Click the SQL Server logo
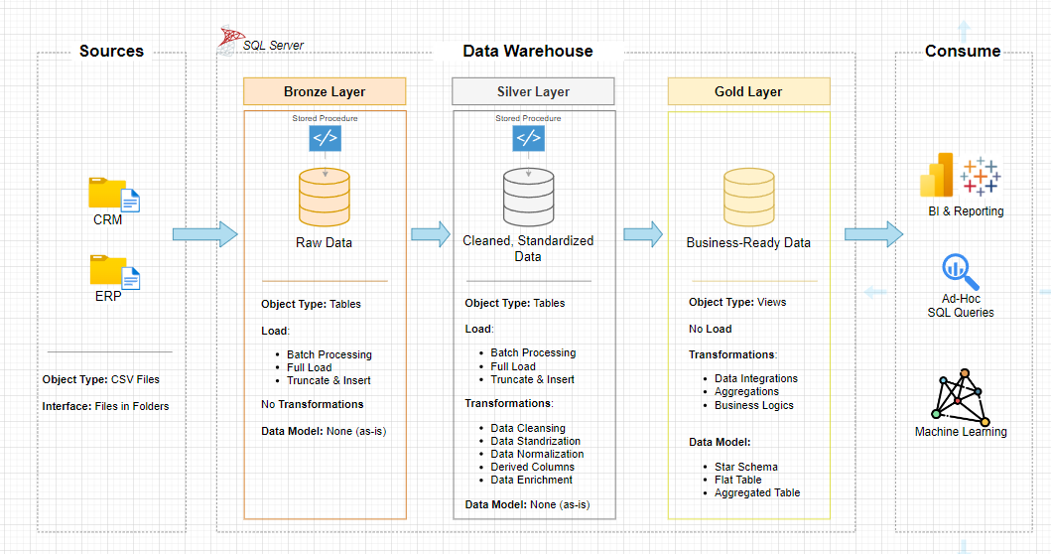Viewport: 1051px width, 554px height. click(229, 40)
